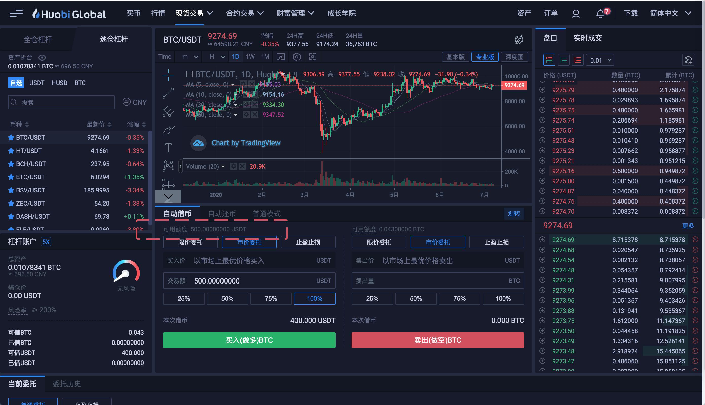The image size is (705, 405).
Task: Select the brush drawing tool
Action: click(x=168, y=130)
